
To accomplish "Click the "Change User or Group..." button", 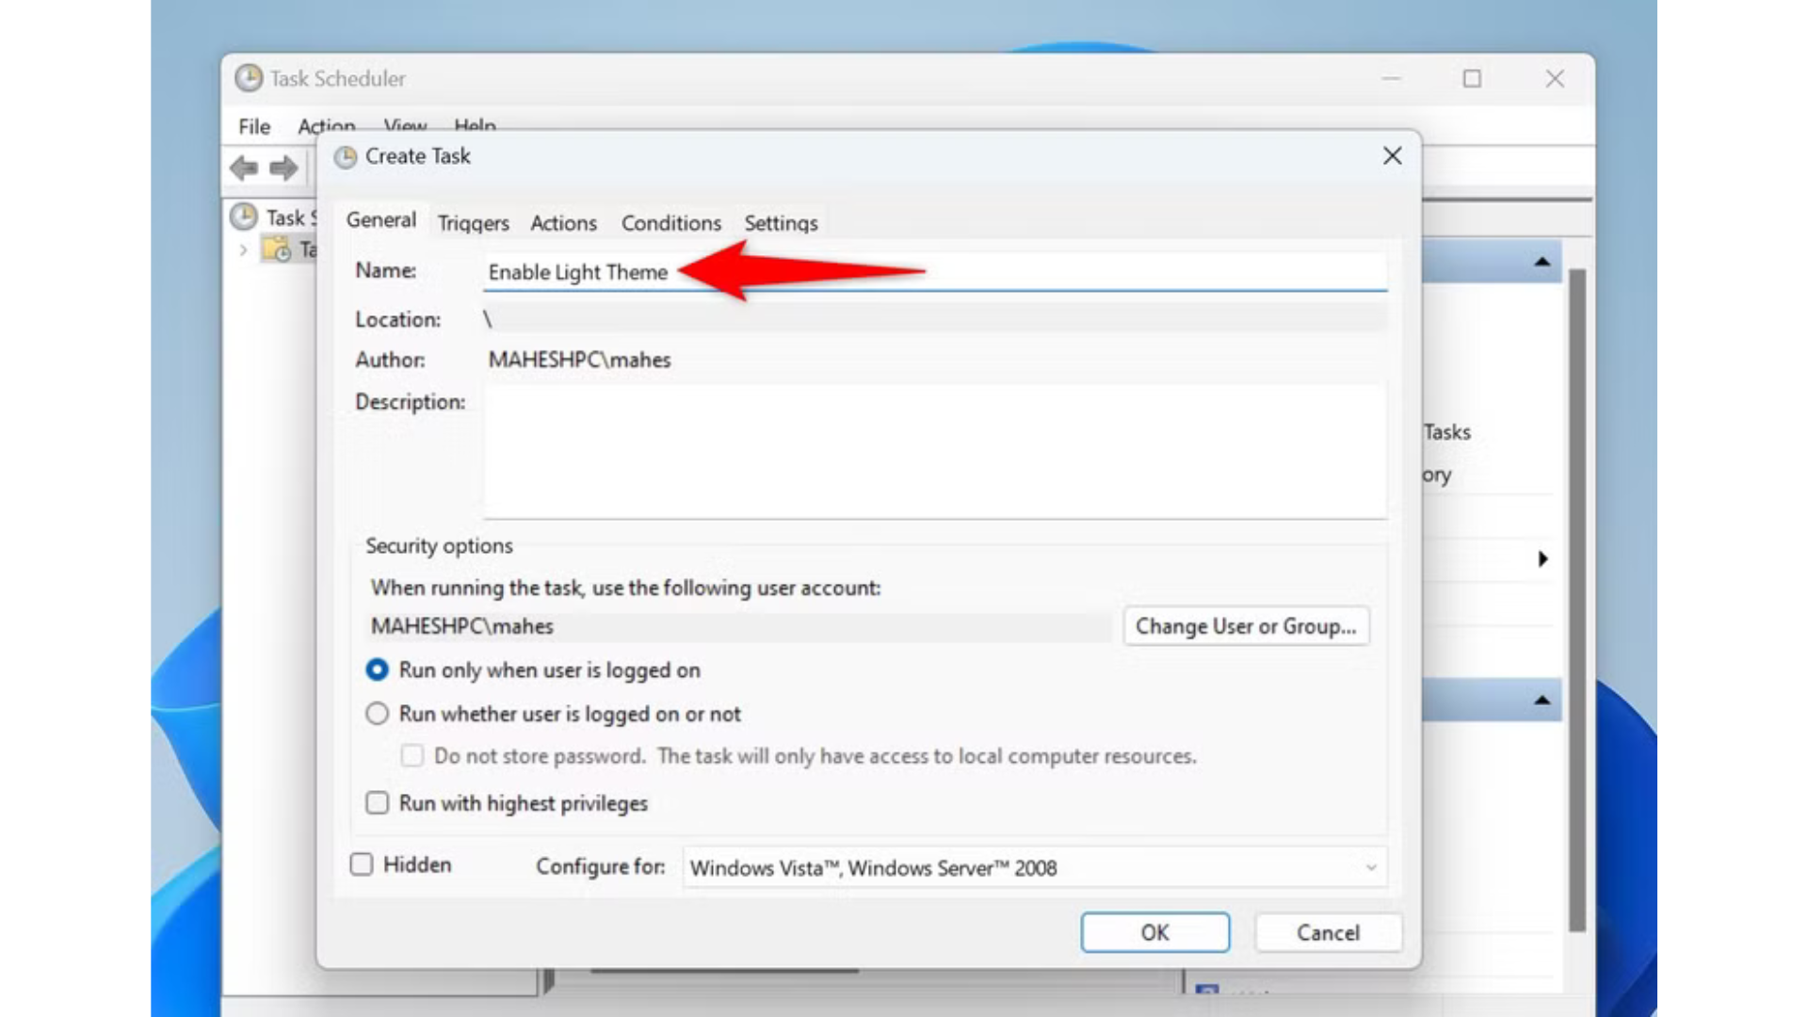I will [1246, 625].
